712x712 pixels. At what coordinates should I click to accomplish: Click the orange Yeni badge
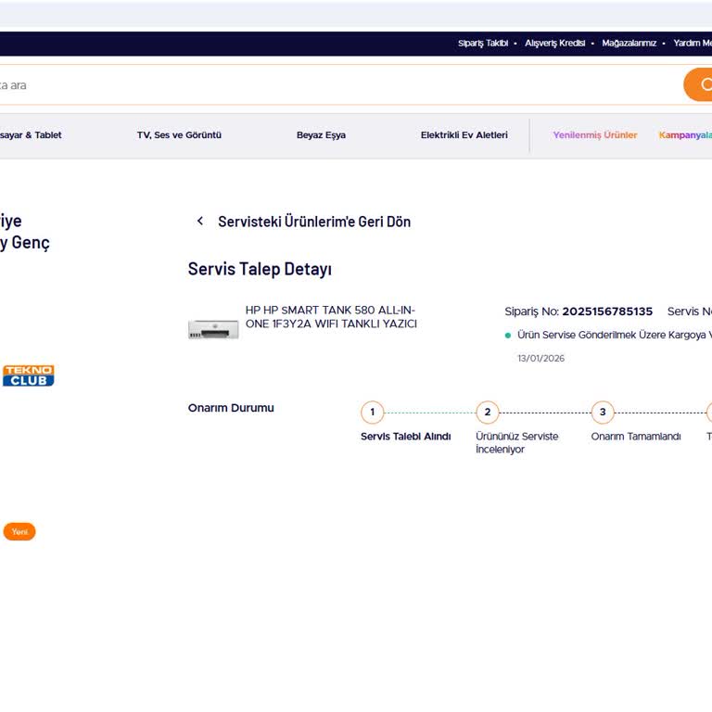click(19, 532)
